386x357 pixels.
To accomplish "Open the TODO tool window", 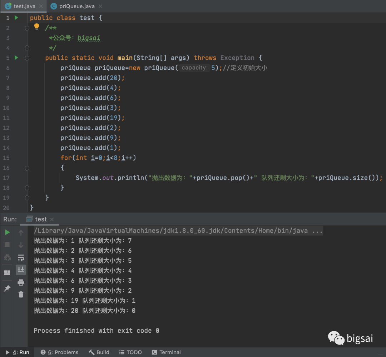I will [x=130, y=352].
